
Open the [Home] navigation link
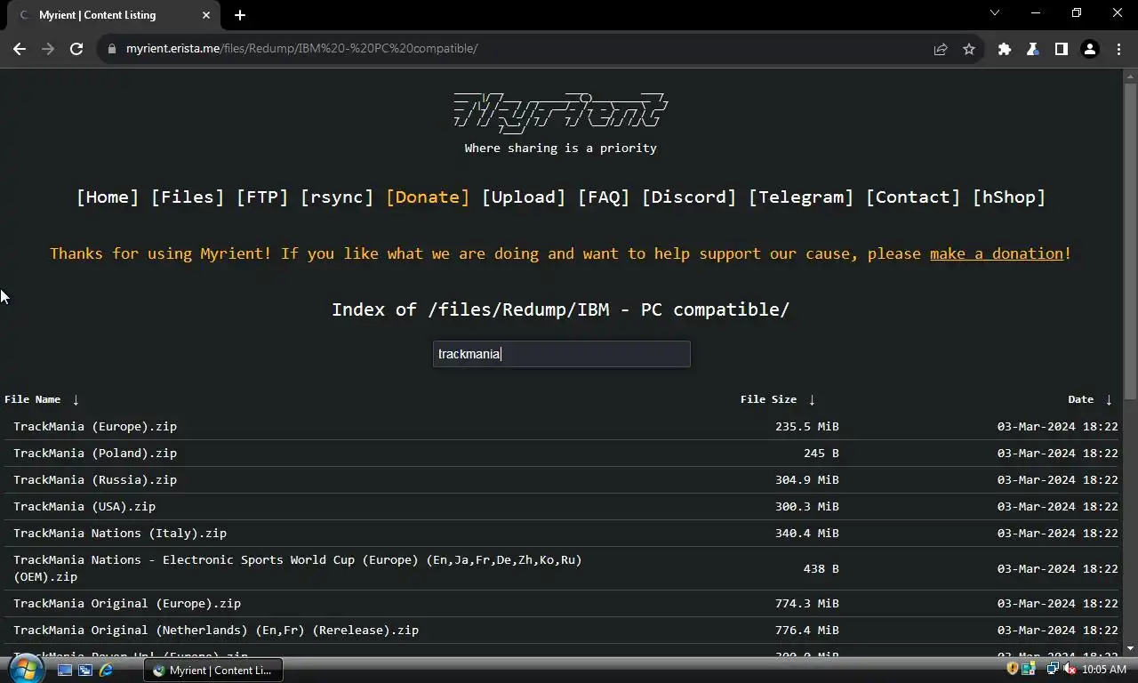[108, 197]
